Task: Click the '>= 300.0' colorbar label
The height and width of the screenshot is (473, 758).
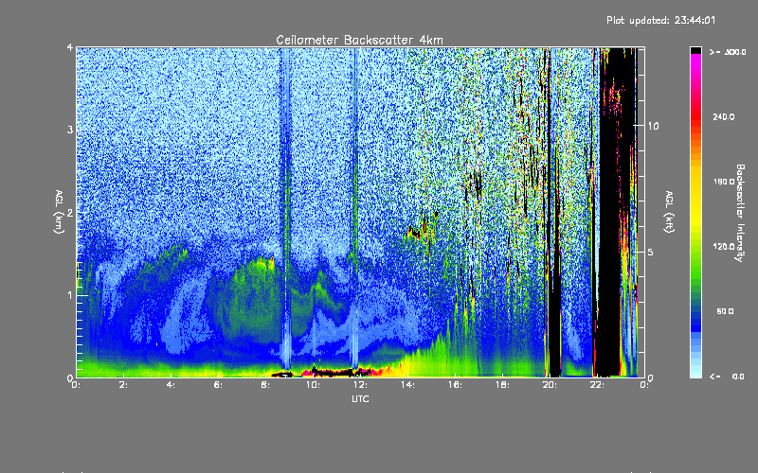Action: [728, 52]
